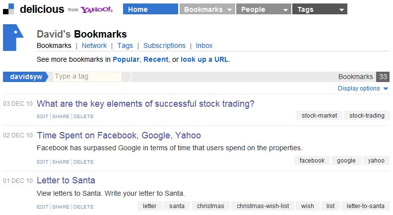Delete the stock trading bookmark

click(83, 117)
